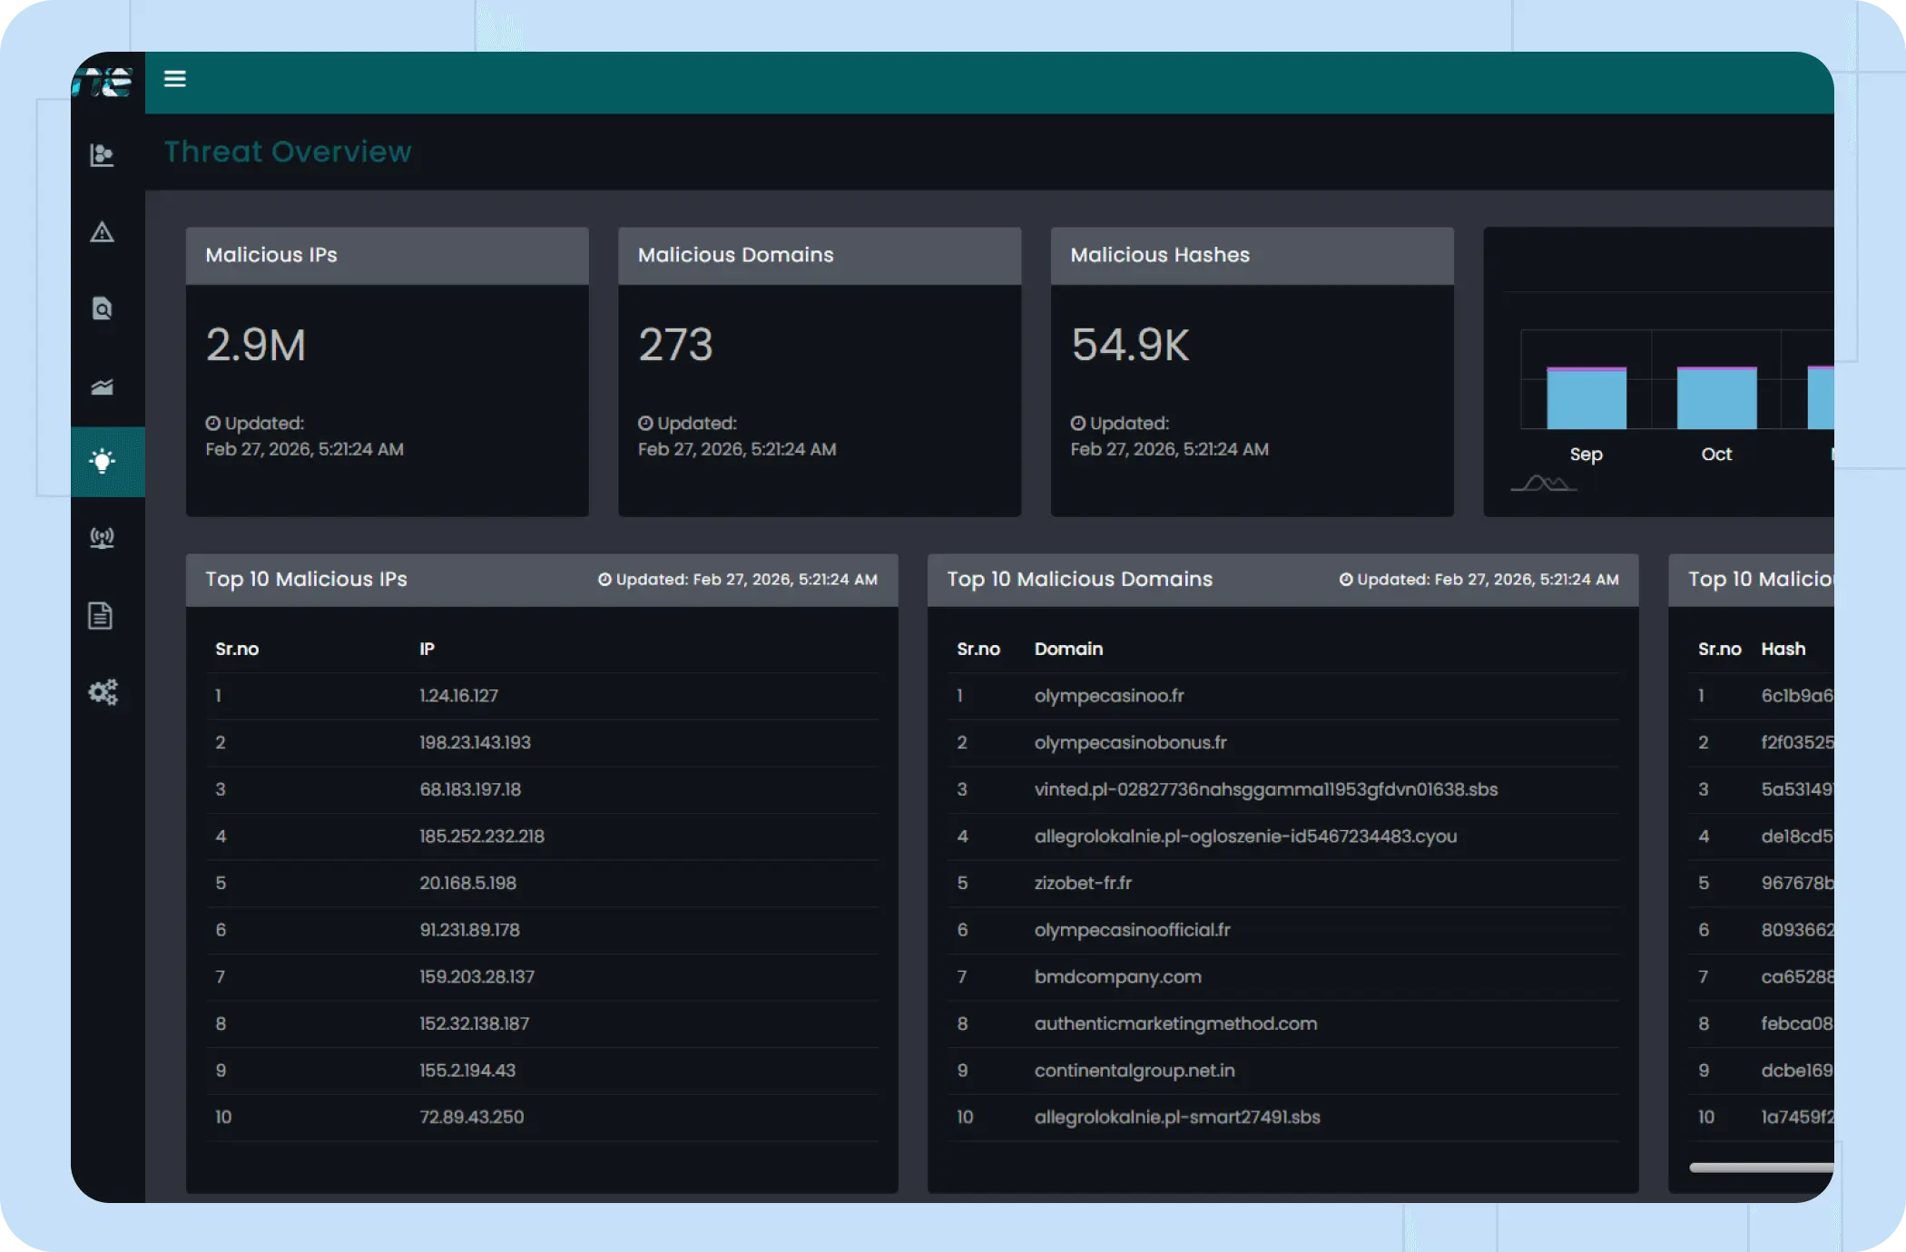Open the alerts warning triangle icon

(x=103, y=232)
